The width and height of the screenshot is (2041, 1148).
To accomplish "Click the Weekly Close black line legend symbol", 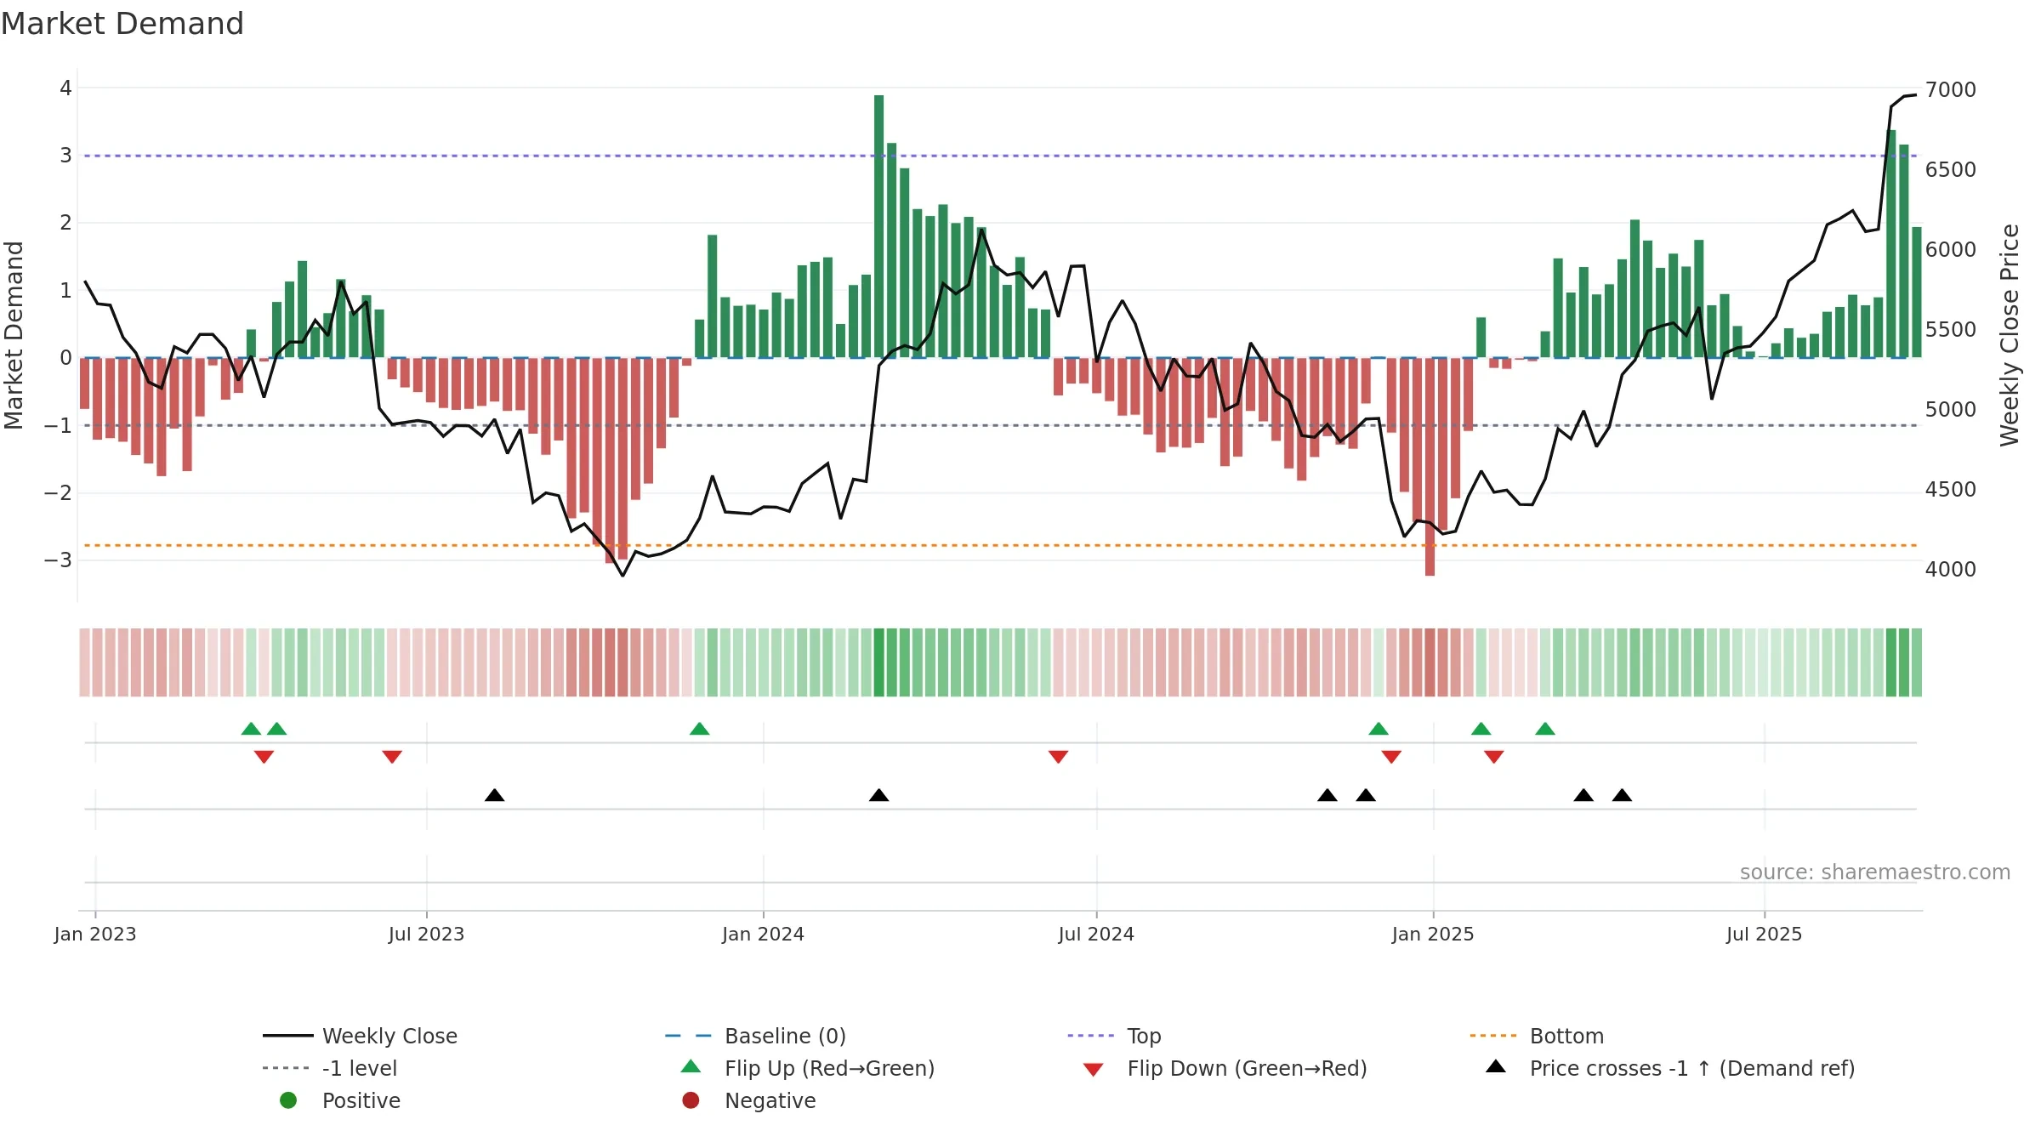I will (x=288, y=1036).
